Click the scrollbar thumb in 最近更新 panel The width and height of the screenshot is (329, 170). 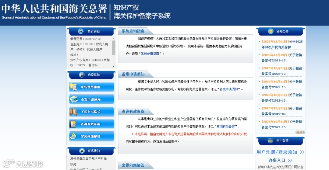pyautogui.click(x=114, y=48)
